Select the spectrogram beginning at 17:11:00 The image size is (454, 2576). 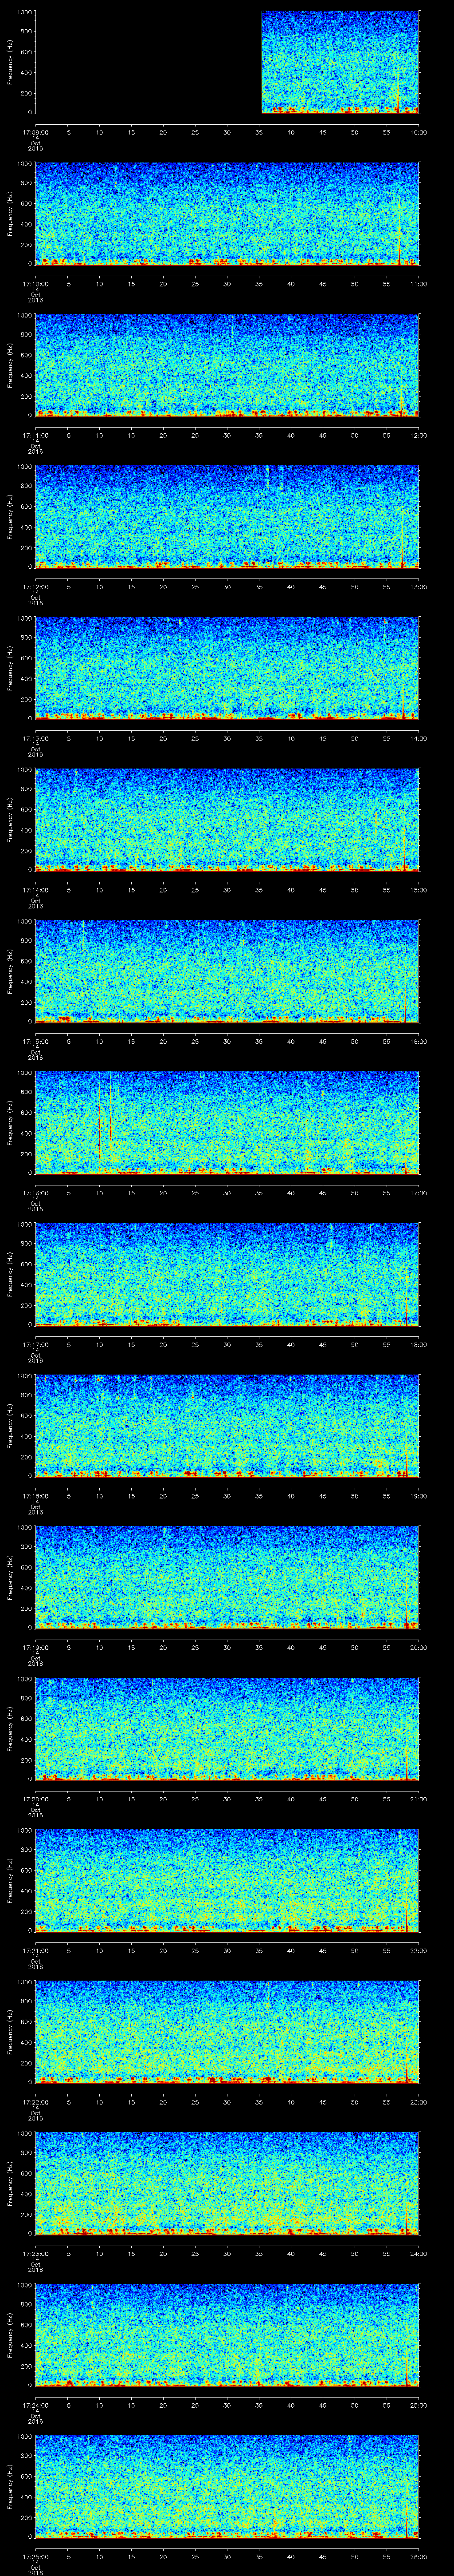227,365
